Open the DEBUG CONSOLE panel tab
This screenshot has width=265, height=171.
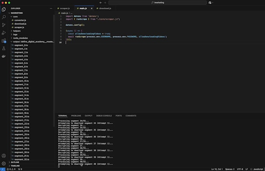(104, 116)
